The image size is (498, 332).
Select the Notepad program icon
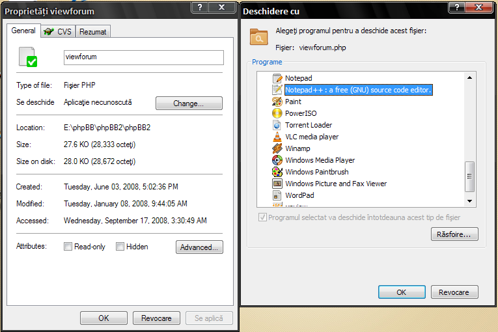[x=277, y=78]
